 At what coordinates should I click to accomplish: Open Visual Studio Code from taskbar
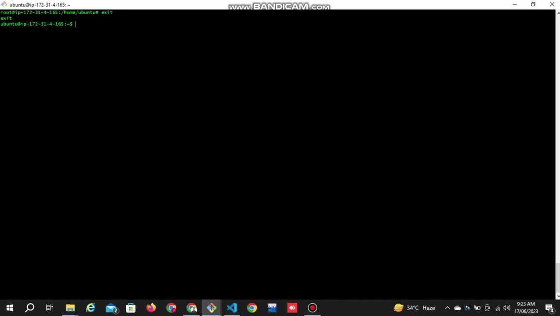[232, 308]
